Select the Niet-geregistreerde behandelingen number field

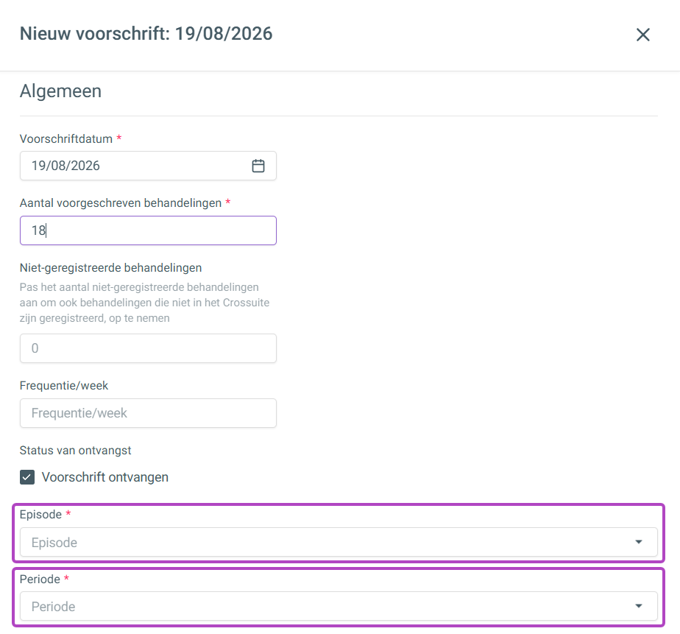point(148,348)
